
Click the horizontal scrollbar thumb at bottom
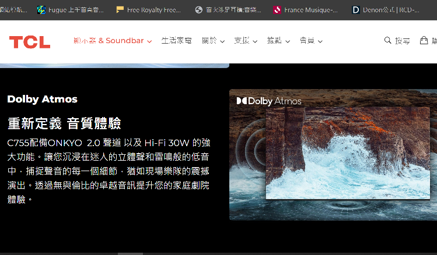pos(130,254)
